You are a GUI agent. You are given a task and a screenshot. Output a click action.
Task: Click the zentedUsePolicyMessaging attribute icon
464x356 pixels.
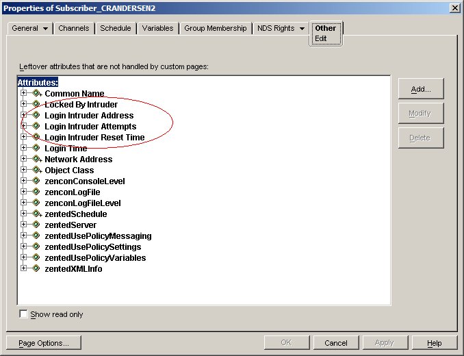(x=36, y=236)
